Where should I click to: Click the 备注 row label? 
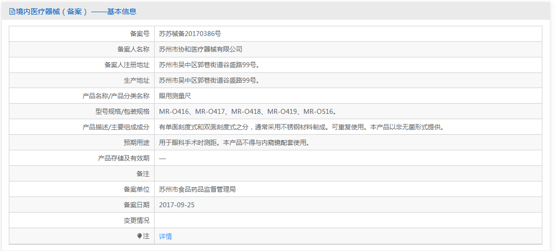point(143,174)
